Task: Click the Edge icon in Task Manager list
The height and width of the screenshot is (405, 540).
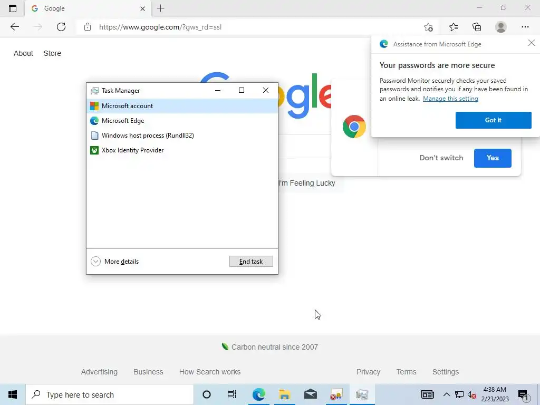Action: coord(94,121)
